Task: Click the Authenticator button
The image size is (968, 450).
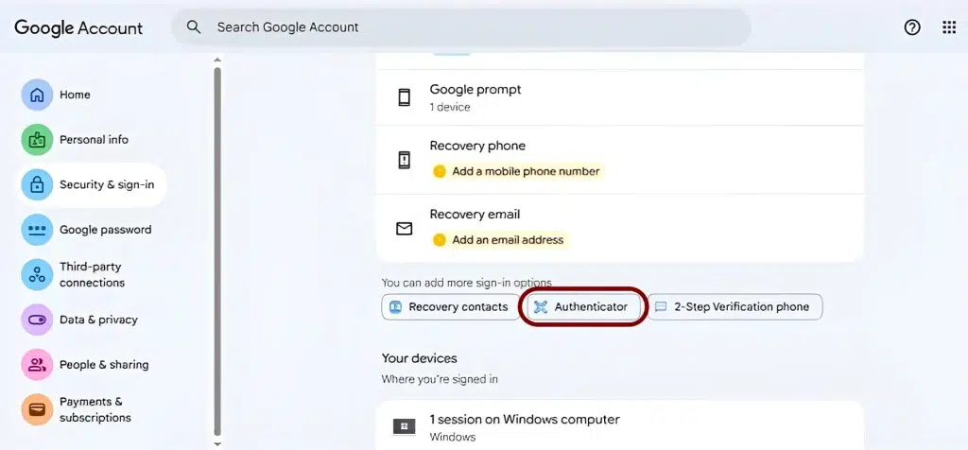Action: (x=581, y=307)
